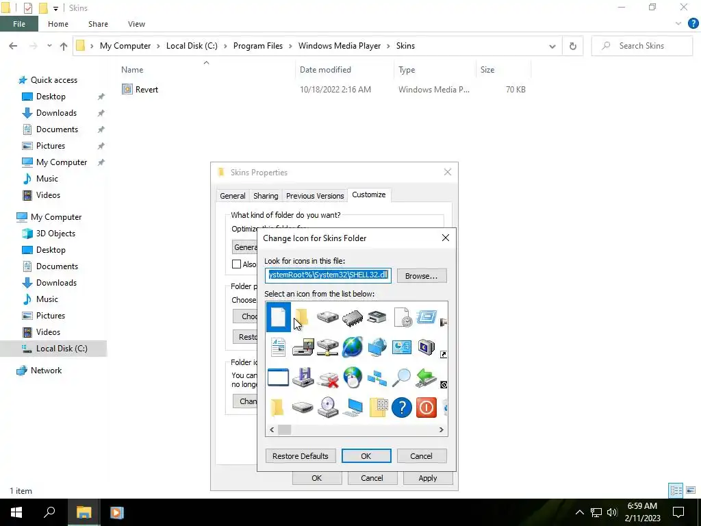Select the blank document icon in the list
701x526 pixels.
[278, 317]
